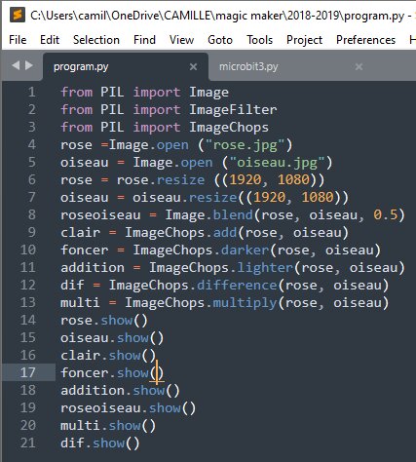Switch to the microbit3.py tab

[248, 66]
